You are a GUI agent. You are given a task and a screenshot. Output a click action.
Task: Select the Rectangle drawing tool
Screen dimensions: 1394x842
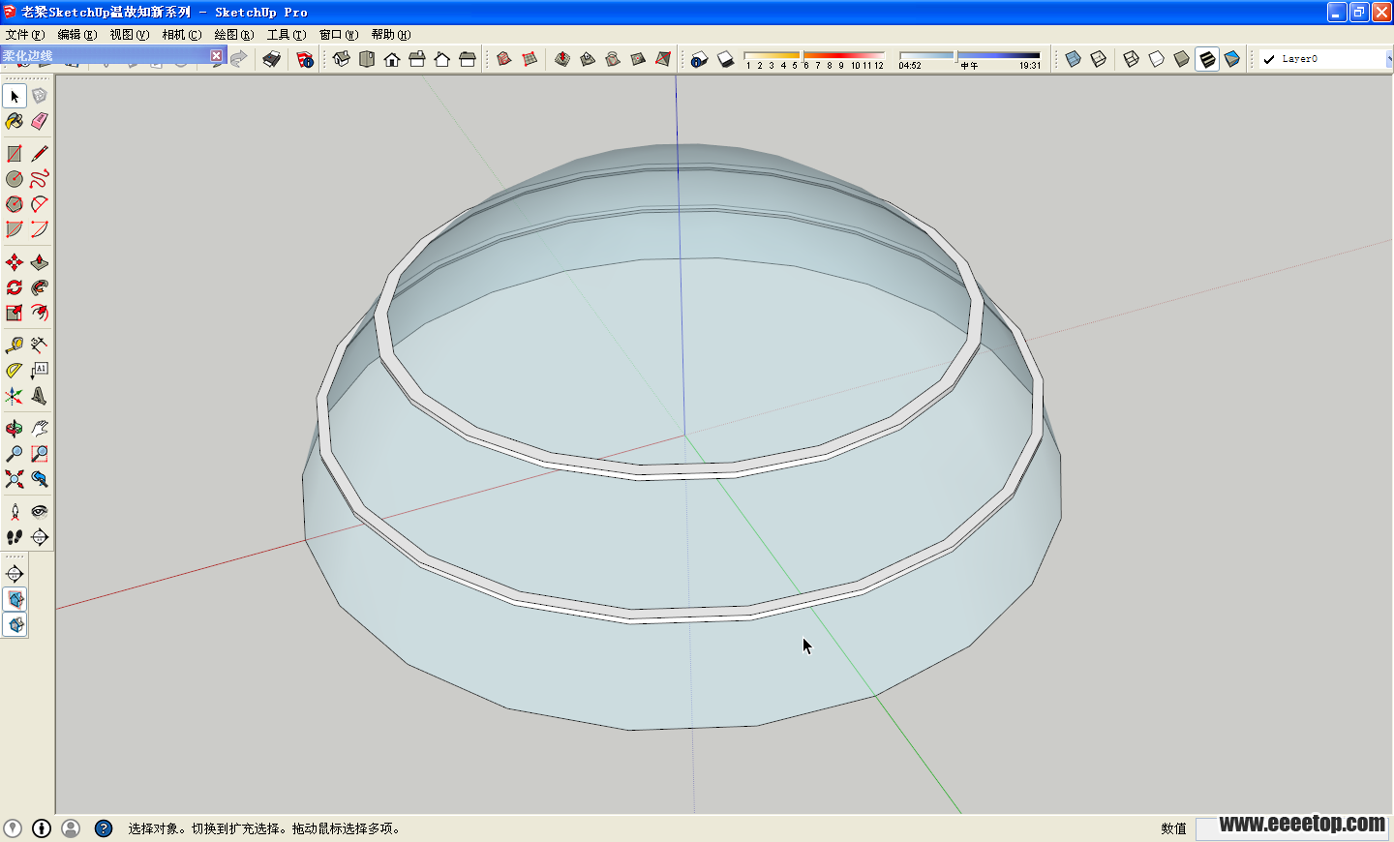click(x=15, y=154)
